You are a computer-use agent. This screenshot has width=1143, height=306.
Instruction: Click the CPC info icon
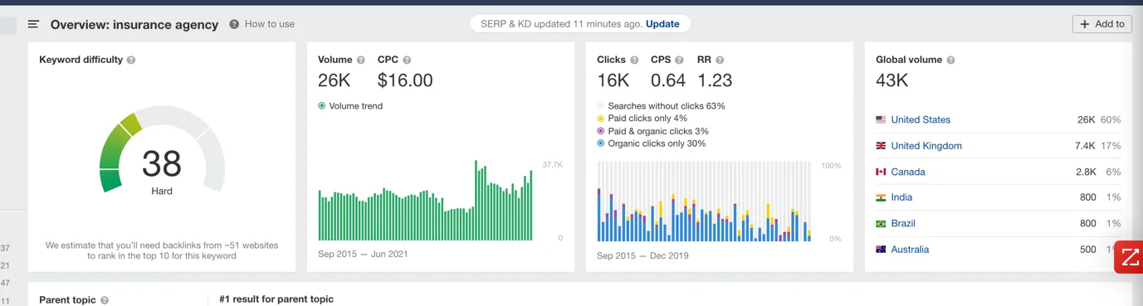(x=407, y=61)
